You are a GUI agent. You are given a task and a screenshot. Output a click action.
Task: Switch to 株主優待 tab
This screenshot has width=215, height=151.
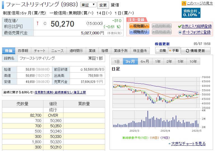pyautogui.click(x=140, y=51)
